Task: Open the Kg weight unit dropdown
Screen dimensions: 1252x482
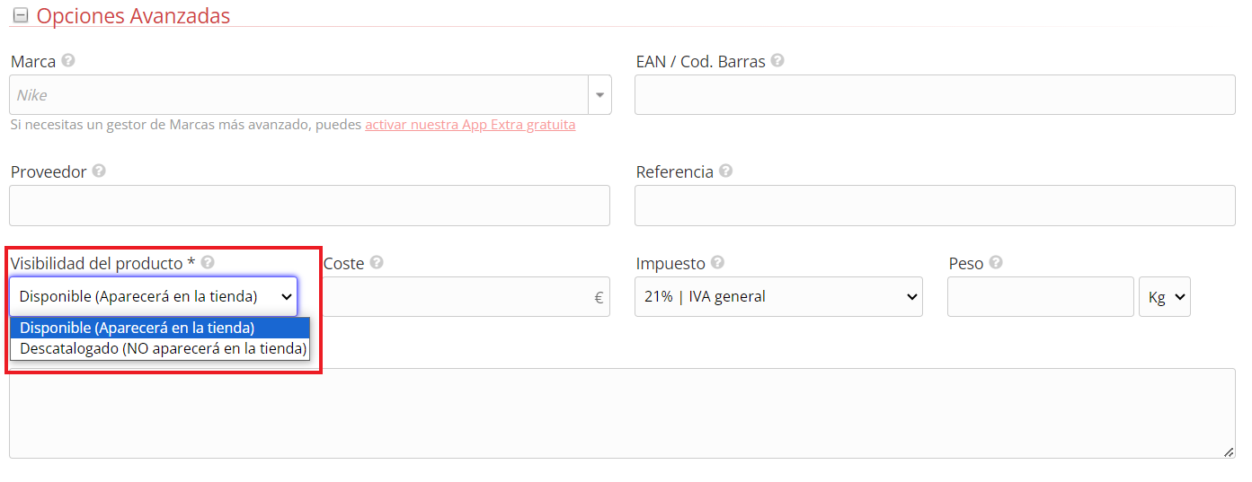Action: (1164, 296)
